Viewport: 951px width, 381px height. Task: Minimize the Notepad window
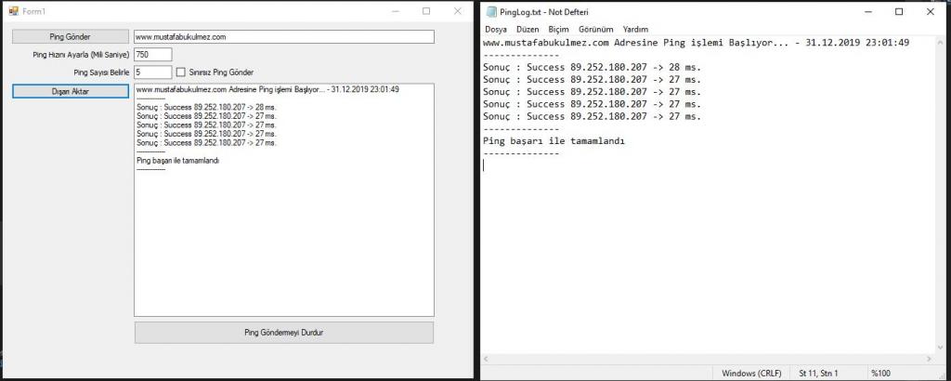[868, 11]
